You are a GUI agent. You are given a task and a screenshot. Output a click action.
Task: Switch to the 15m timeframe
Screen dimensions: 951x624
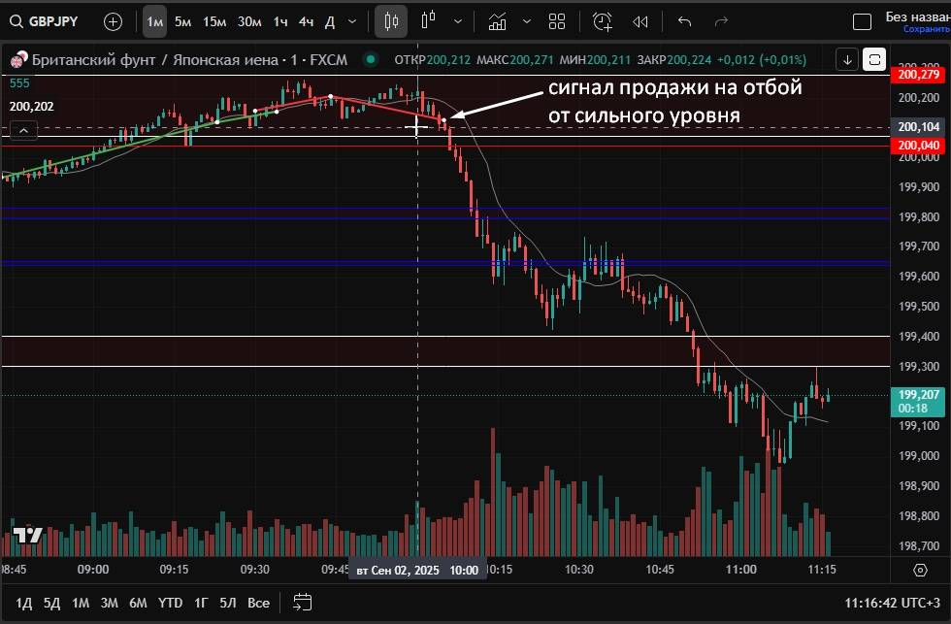coord(214,21)
